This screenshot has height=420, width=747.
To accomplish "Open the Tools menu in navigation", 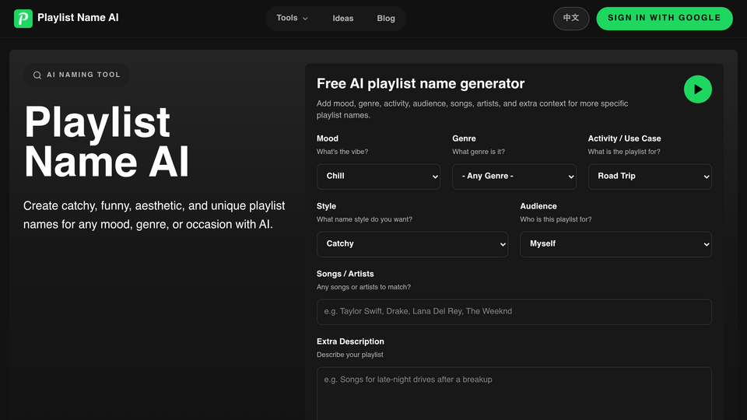I will pyautogui.click(x=292, y=18).
